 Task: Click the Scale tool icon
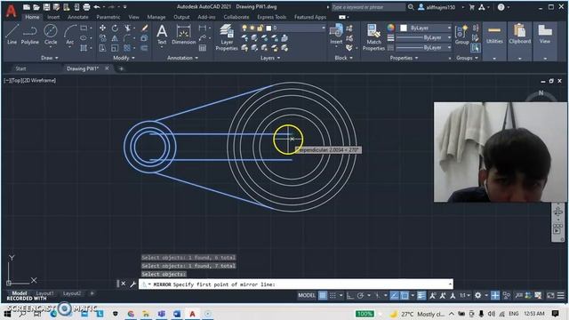(x=115, y=48)
